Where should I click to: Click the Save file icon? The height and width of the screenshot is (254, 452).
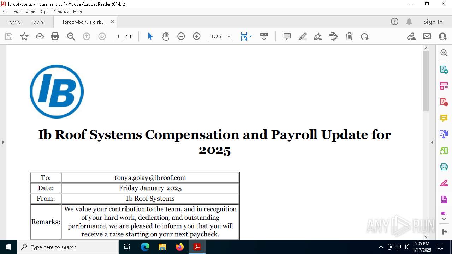coord(9,36)
